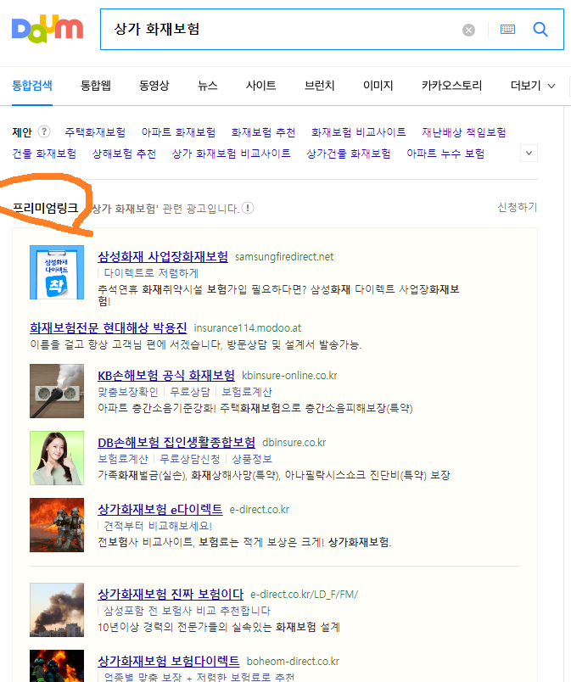Open 상가화재보험 진짜 보험이다 link

[x=171, y=594]
